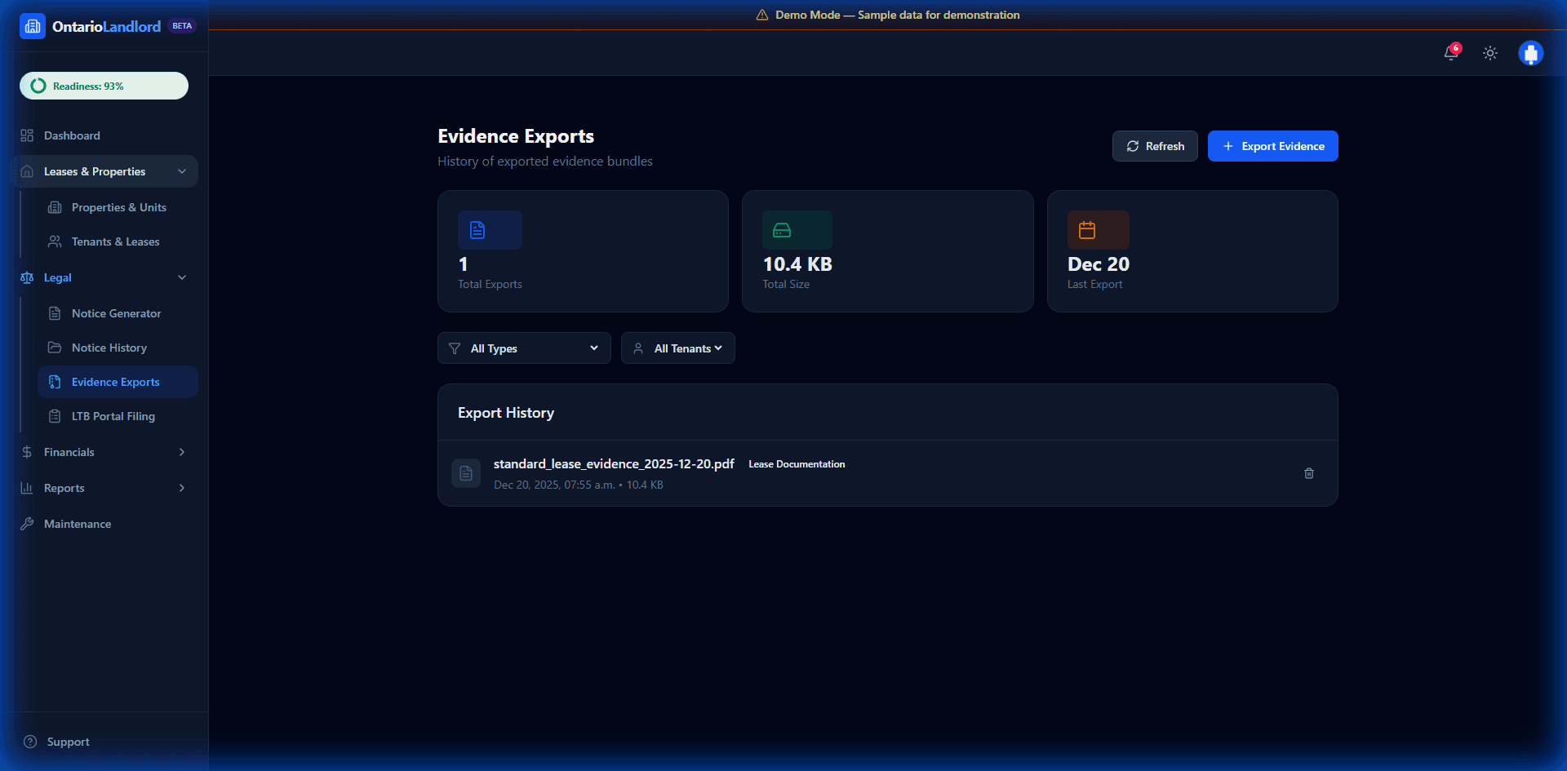Switch theme using the sun icon
The width and height of the screenshot is (1567, 771).
[1489, 53]
